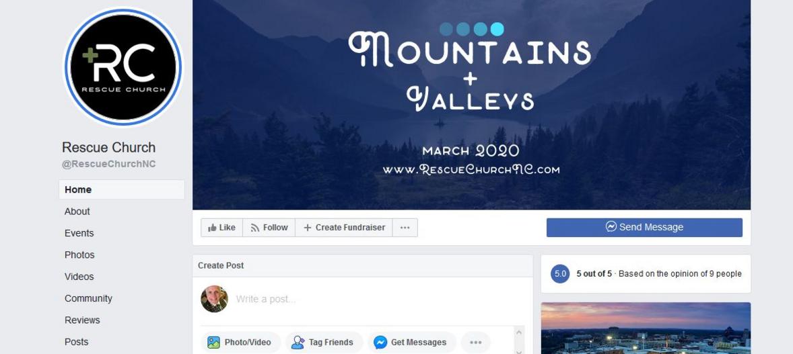This screenshot has height=354, width=793.
Task: Click the 5.0 rating badge
Action: click(560, 273)
